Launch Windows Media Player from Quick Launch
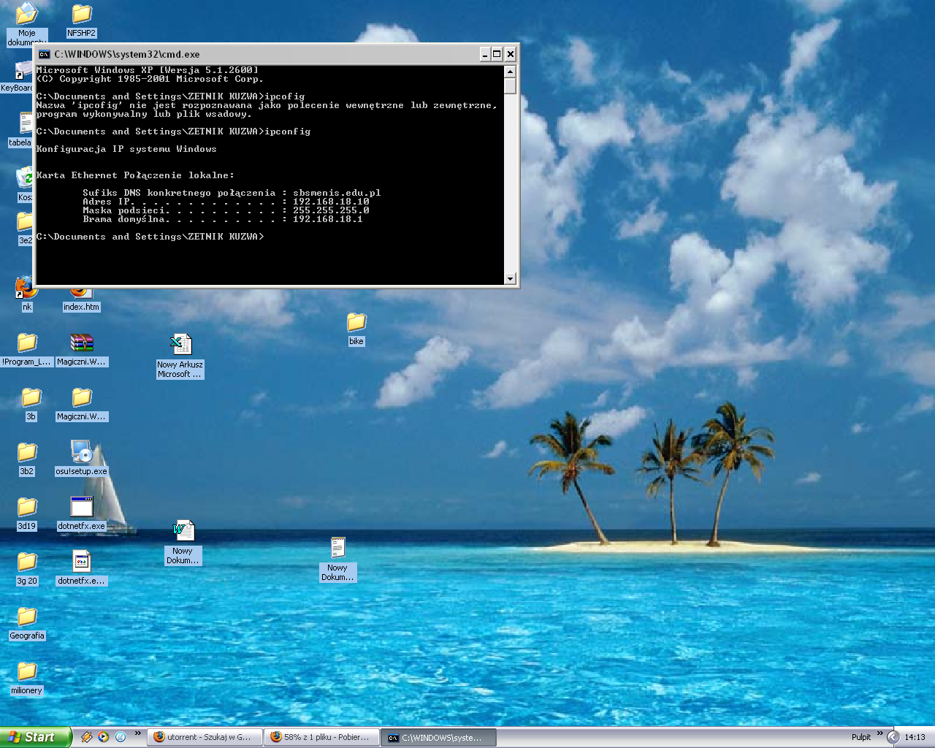935x748 pixels. coord(104,737)
